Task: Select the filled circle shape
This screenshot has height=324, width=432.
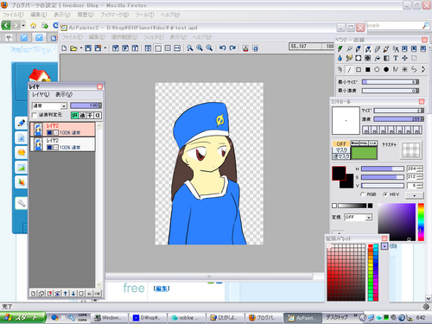Action: point(386,69)
